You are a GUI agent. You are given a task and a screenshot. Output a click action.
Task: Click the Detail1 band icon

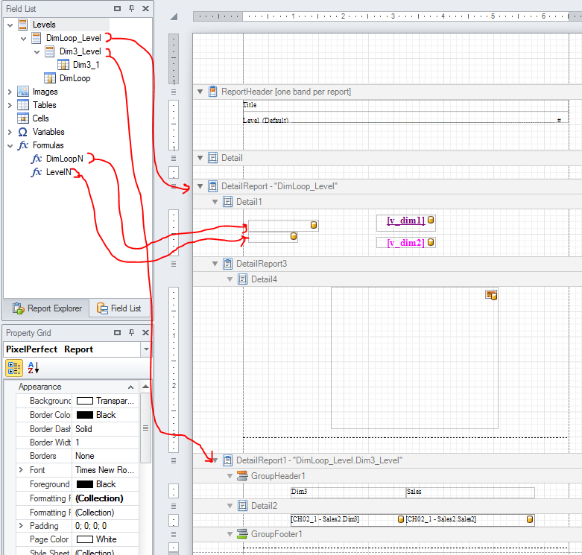[x=227, y=201]
